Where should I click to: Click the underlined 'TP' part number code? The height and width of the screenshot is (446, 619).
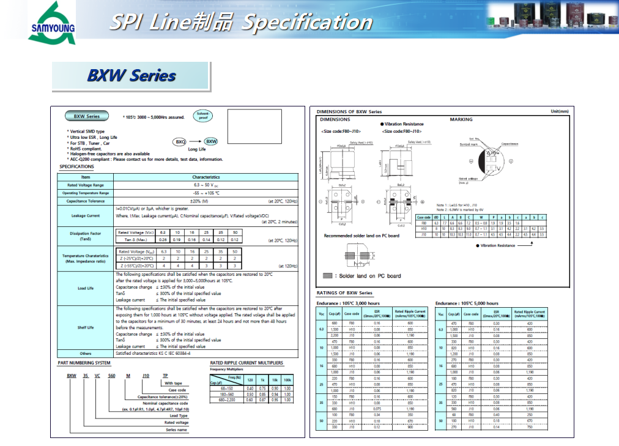click(165, 376)
